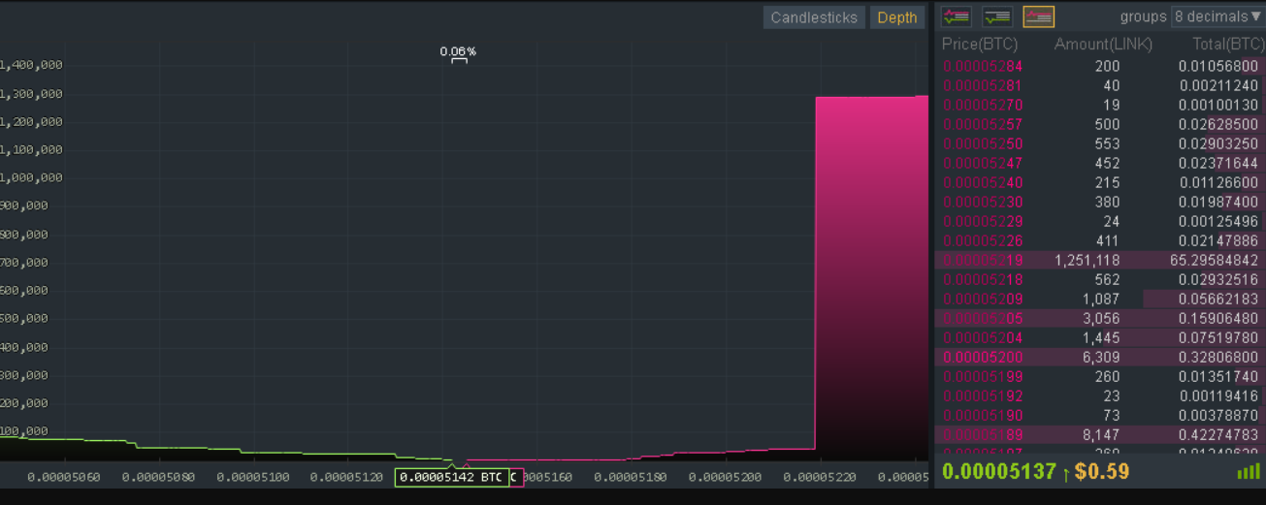Click the last price 0.00005137
1266x505 pixels.
(997, 472)
